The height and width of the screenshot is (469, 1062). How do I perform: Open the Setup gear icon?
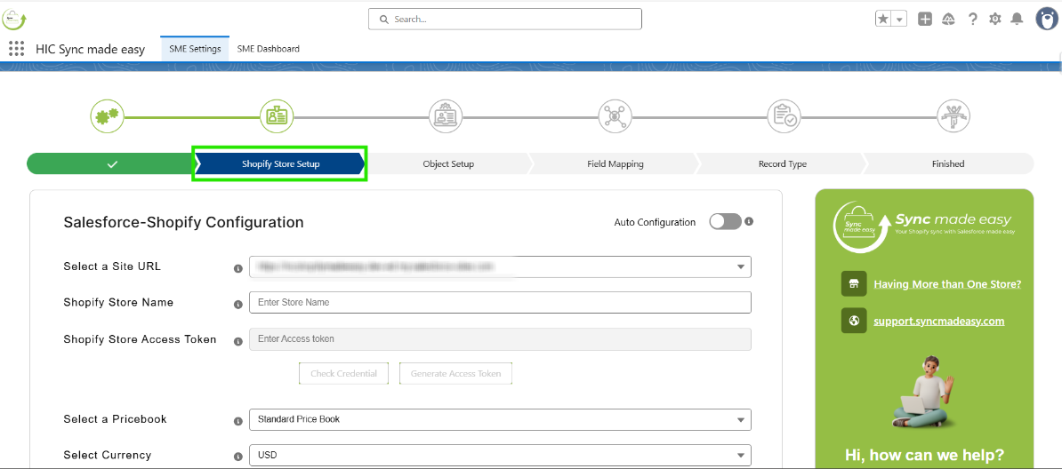(x=995, y=19)
